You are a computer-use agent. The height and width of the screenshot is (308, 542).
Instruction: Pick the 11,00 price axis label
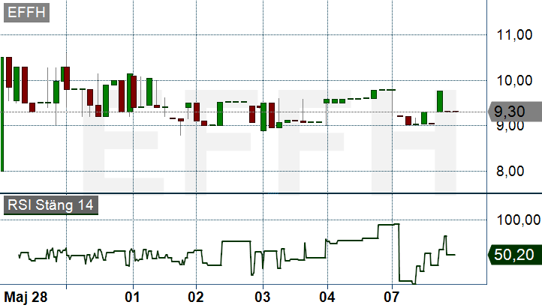[x=514, y=34]
